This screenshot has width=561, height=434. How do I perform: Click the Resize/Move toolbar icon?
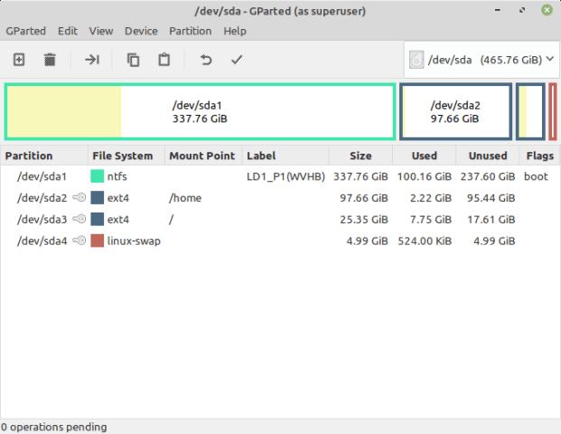[x=92, y=60]
